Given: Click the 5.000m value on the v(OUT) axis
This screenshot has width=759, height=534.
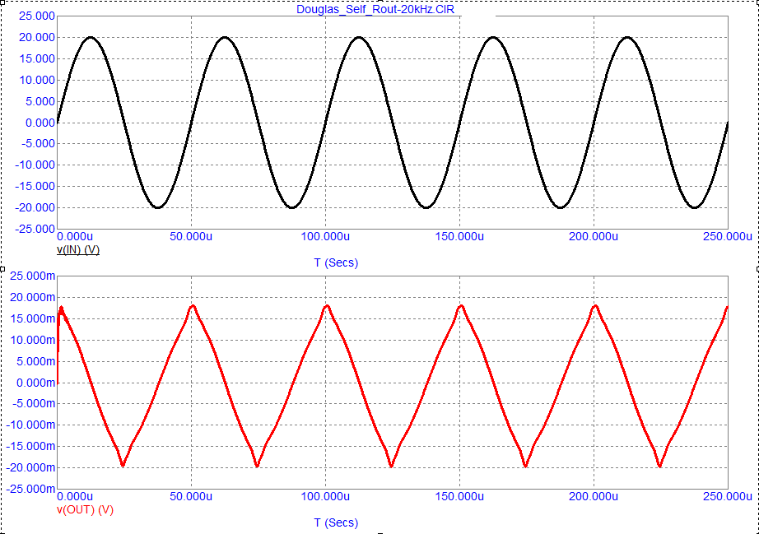Looking at the screenshot, I should [35, 361].
